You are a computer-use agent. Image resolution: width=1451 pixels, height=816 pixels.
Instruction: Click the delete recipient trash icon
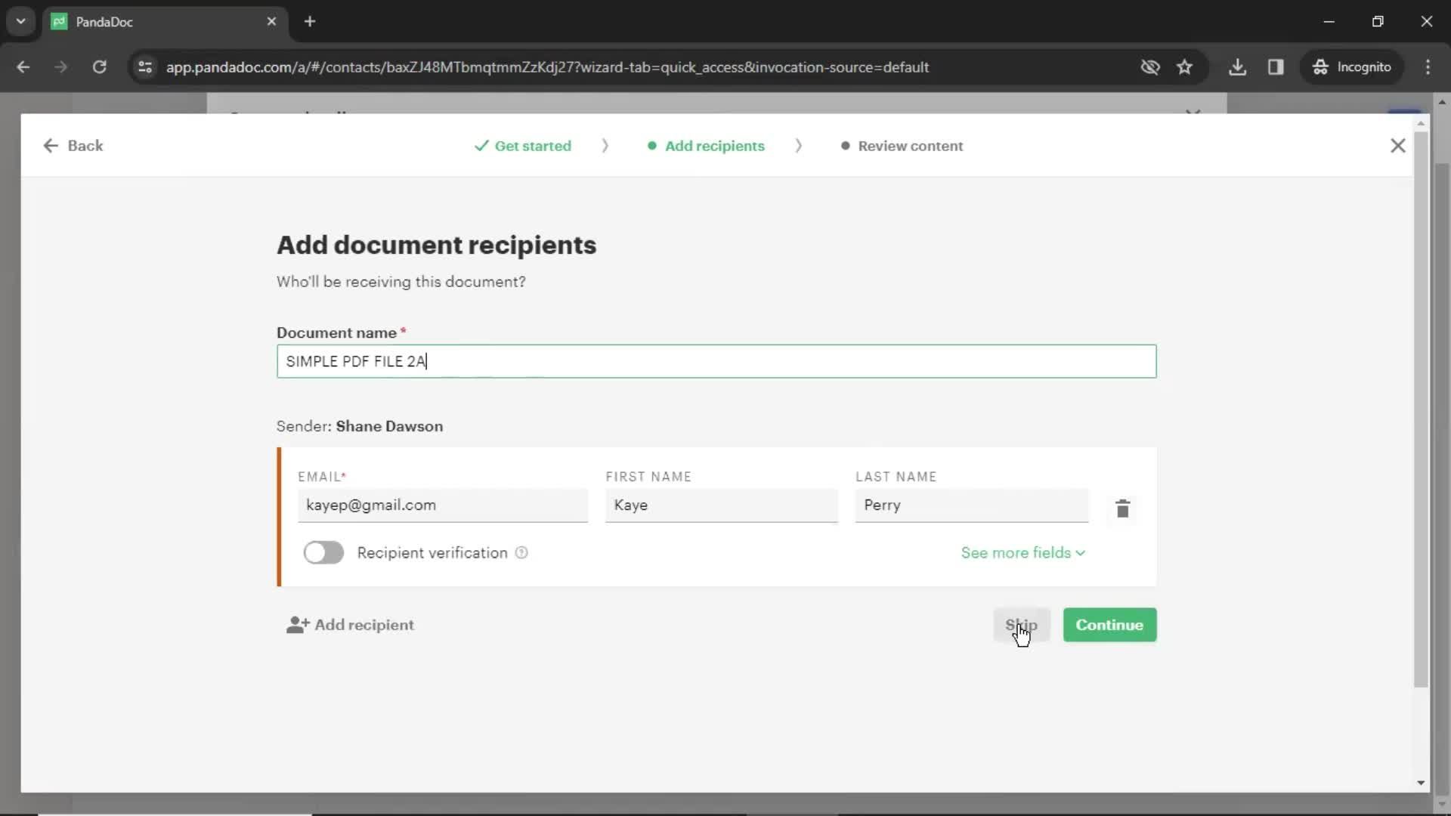(x=1123, y=508)
